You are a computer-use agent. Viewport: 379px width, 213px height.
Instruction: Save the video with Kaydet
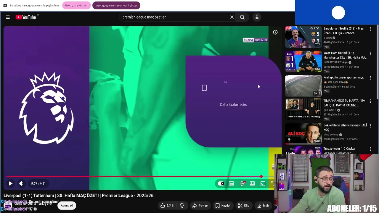pos(223,206)
